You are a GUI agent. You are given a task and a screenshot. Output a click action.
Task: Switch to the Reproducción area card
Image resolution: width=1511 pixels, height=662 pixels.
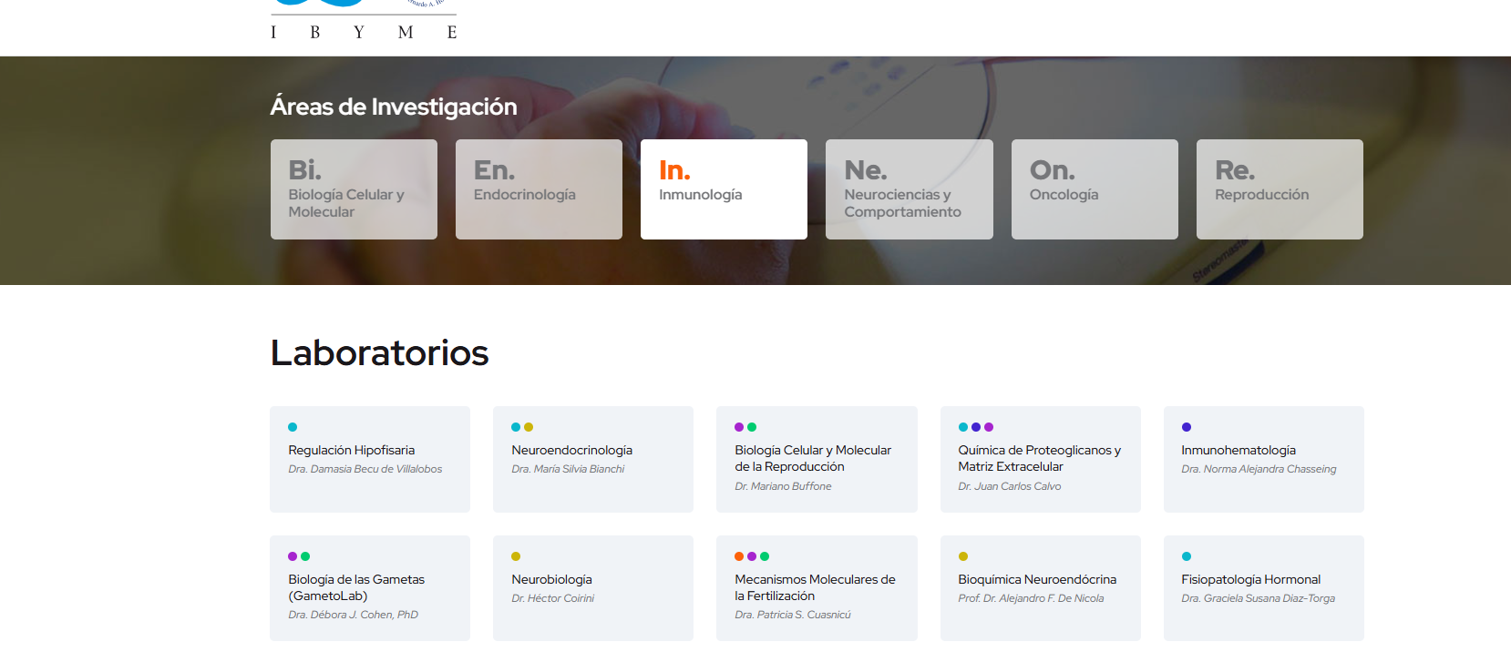coord(1279,189)
